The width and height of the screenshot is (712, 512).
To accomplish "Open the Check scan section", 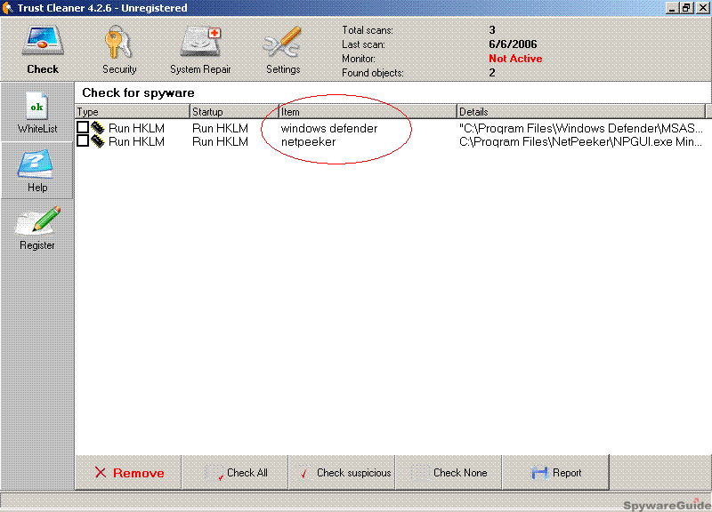I will tap(43, 50).
